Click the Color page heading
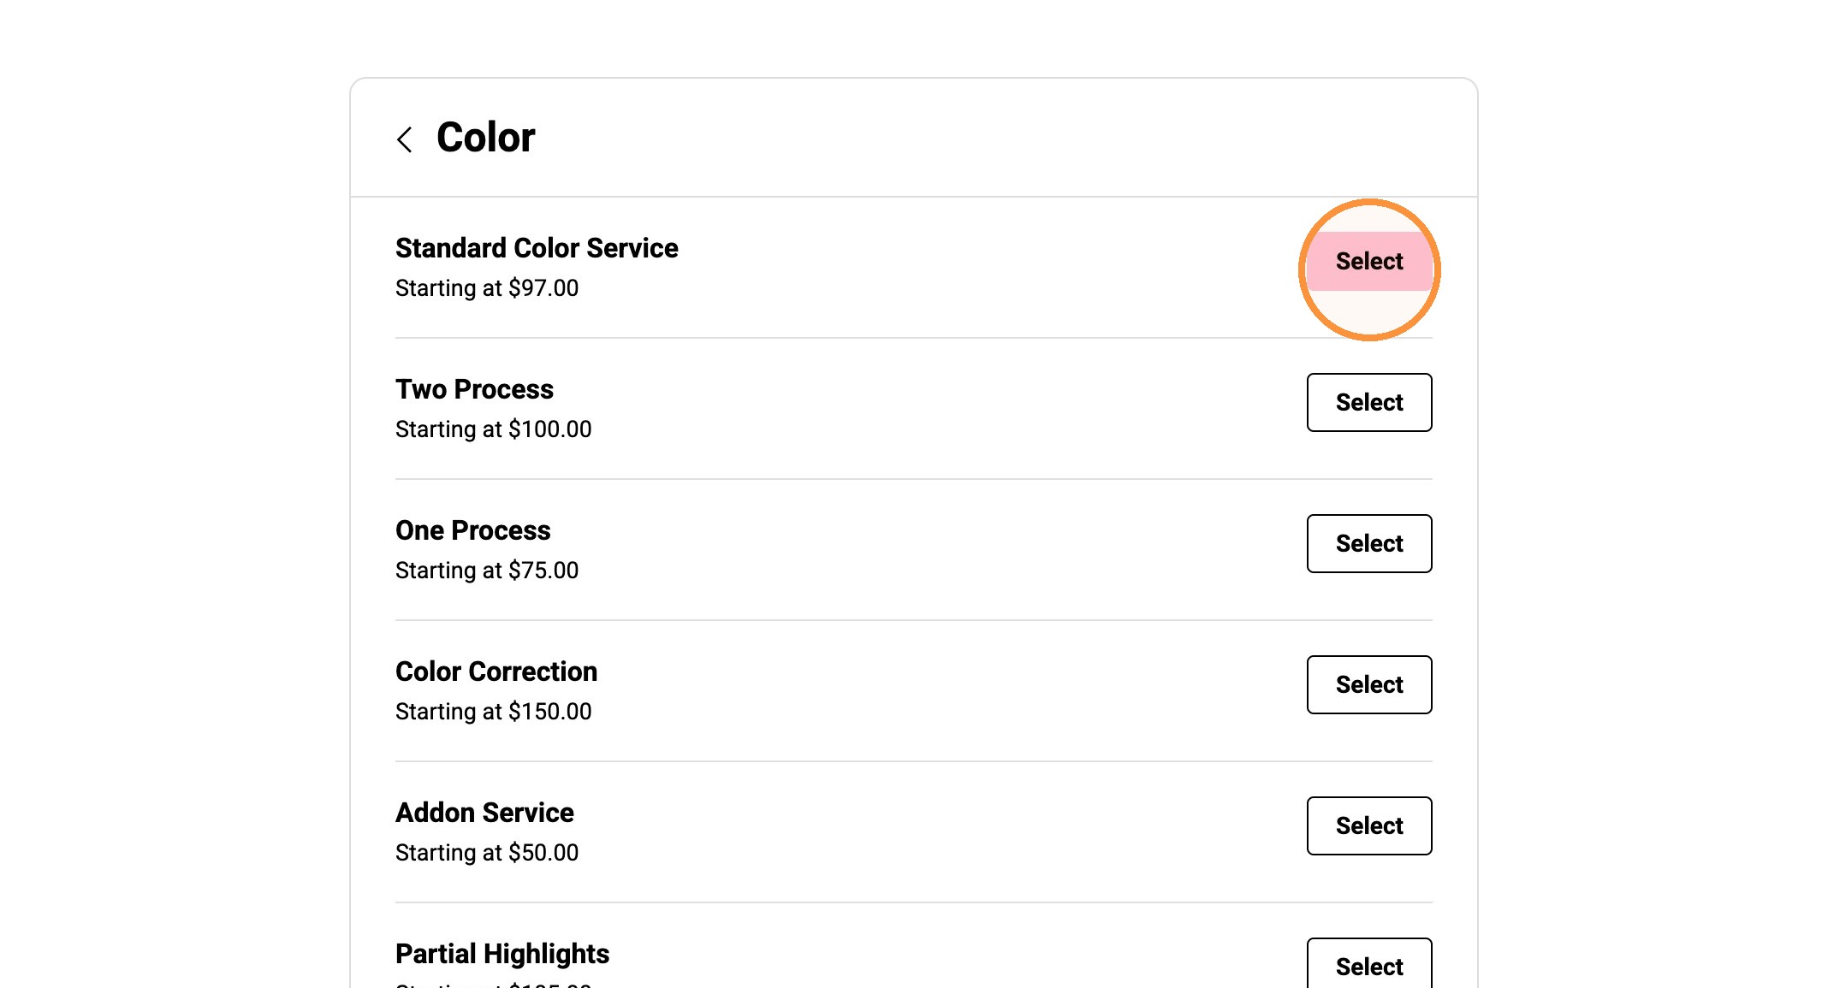The width and height of the screenshot is (1828, 988). [486, 138]
